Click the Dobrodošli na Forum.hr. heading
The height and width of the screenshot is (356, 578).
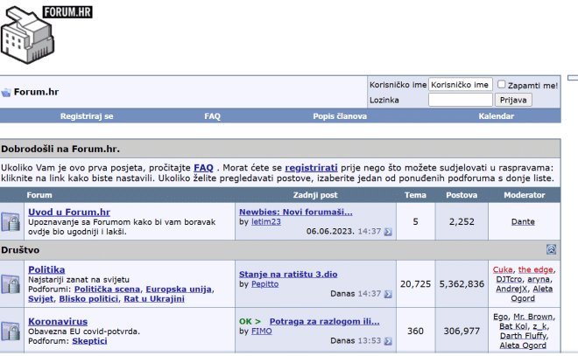tap(60, 149)
